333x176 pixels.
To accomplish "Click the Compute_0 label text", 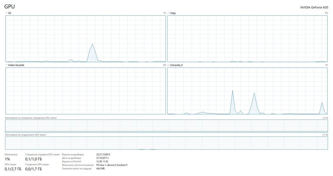I will tap(176, 65).
